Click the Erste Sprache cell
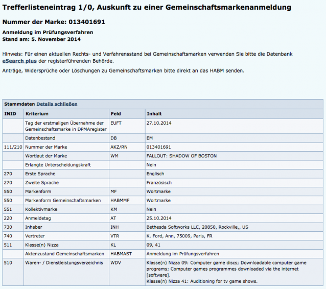Screen dimensions: 326x289 point(66,174)
